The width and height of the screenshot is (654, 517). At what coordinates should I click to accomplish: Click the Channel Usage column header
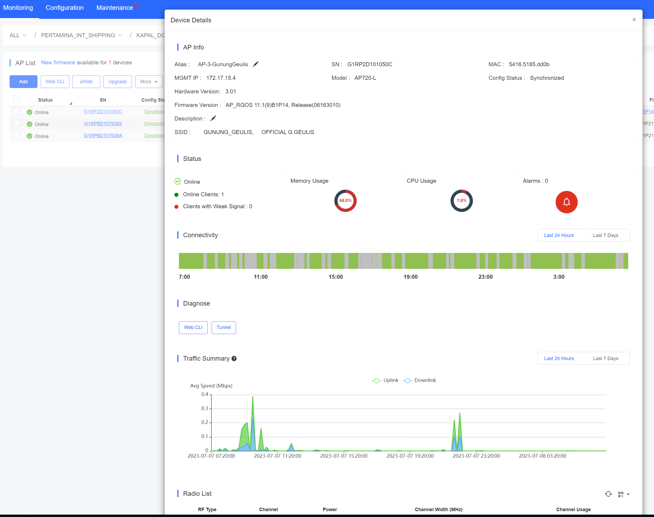(573, 510)
